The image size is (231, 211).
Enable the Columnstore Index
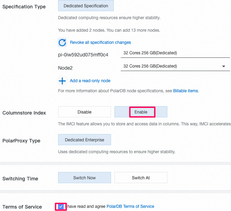(x=141, y=112)
